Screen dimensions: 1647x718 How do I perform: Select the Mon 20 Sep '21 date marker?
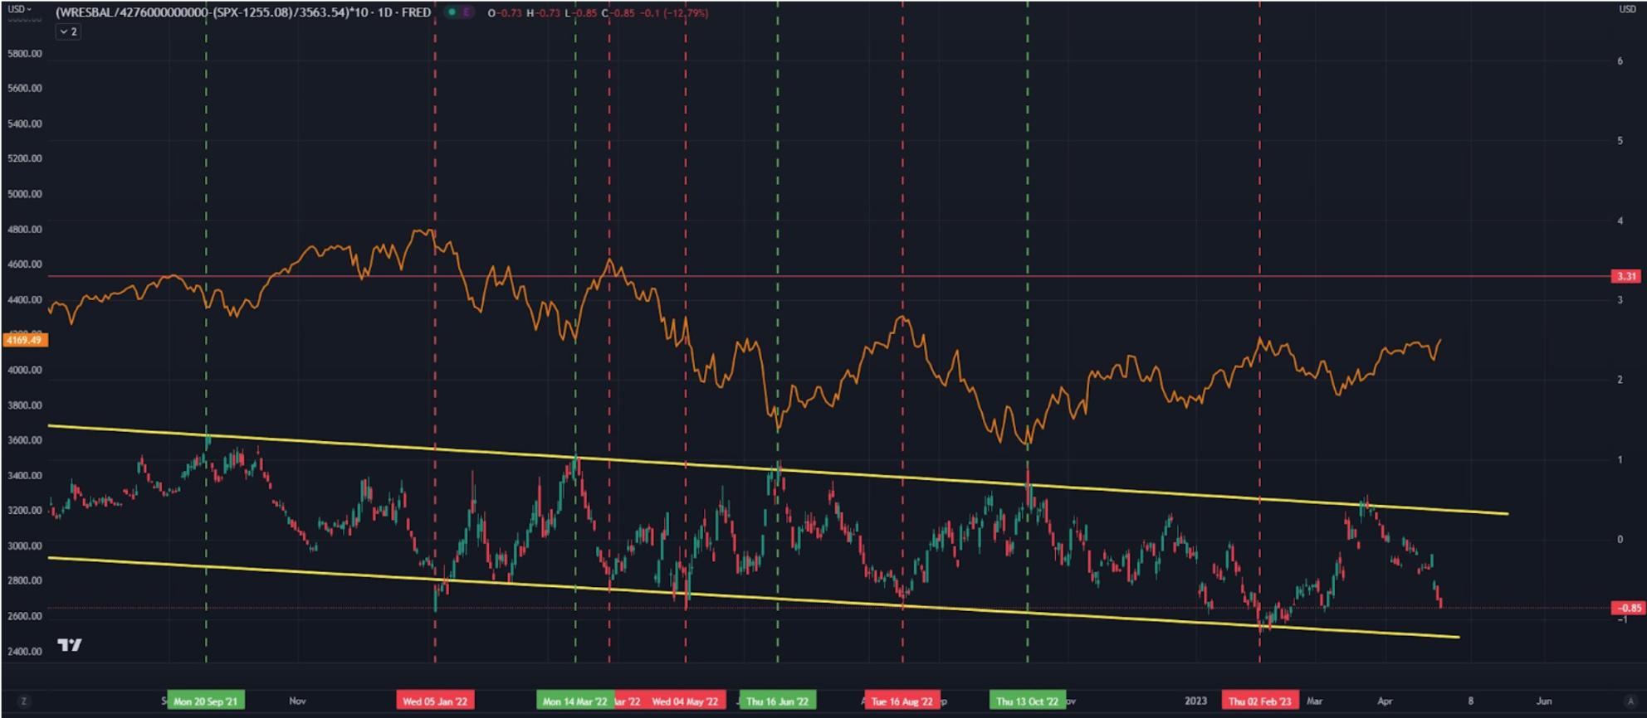click(206, 701)
